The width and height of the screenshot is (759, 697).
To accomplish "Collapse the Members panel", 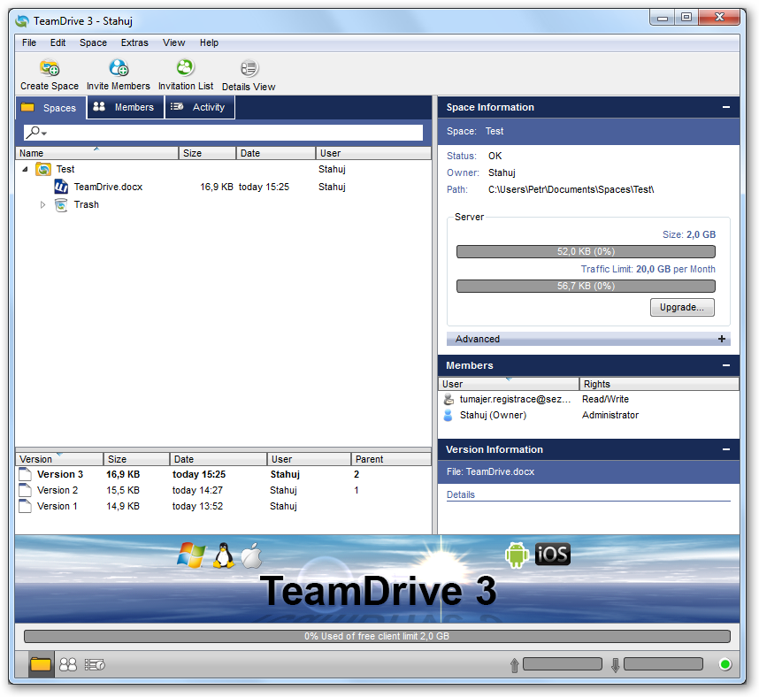I will click(726, 365).
